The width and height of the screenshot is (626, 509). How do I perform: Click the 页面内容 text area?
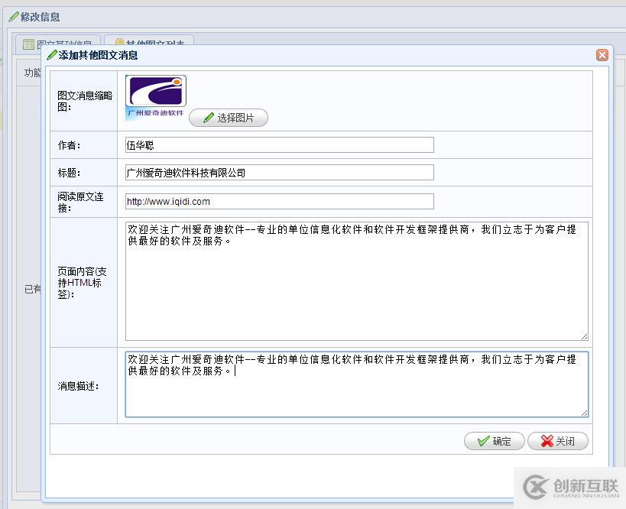[357, 281]
